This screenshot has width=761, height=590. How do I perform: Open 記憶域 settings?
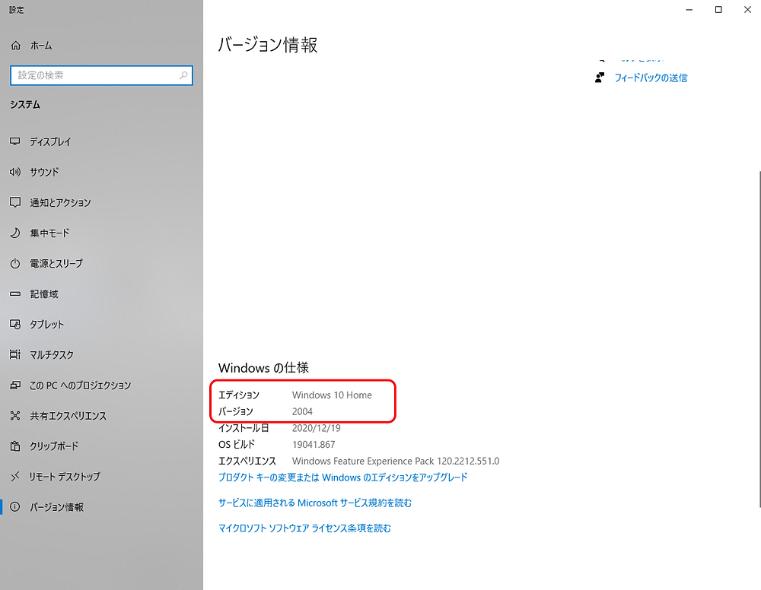(x=101, y=293)
